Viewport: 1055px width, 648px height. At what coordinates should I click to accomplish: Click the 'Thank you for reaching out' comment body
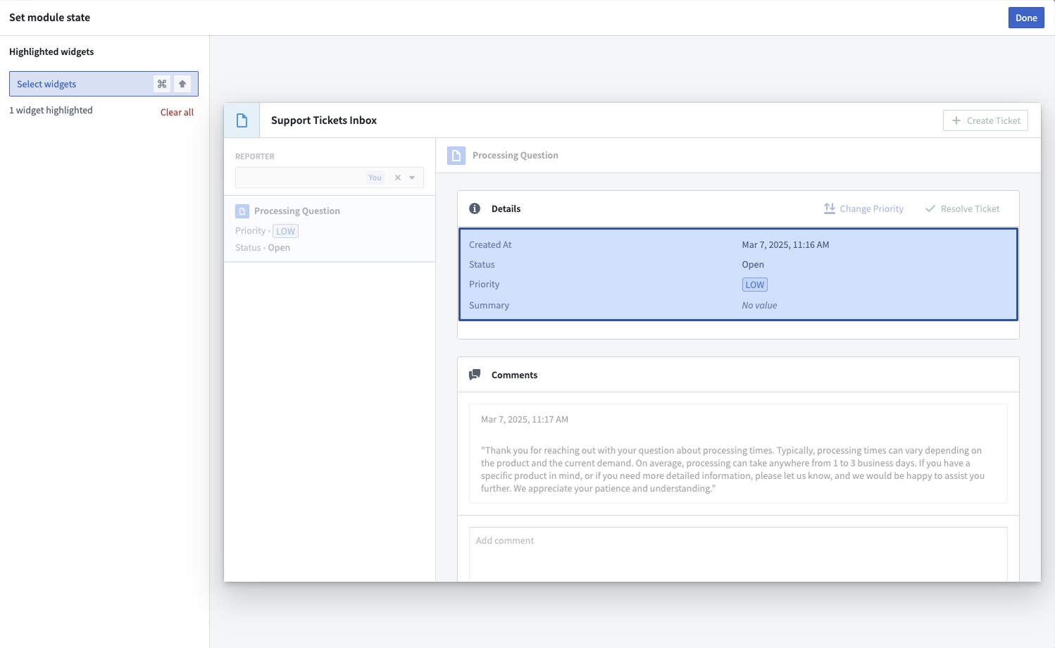(x=732, y=470)
